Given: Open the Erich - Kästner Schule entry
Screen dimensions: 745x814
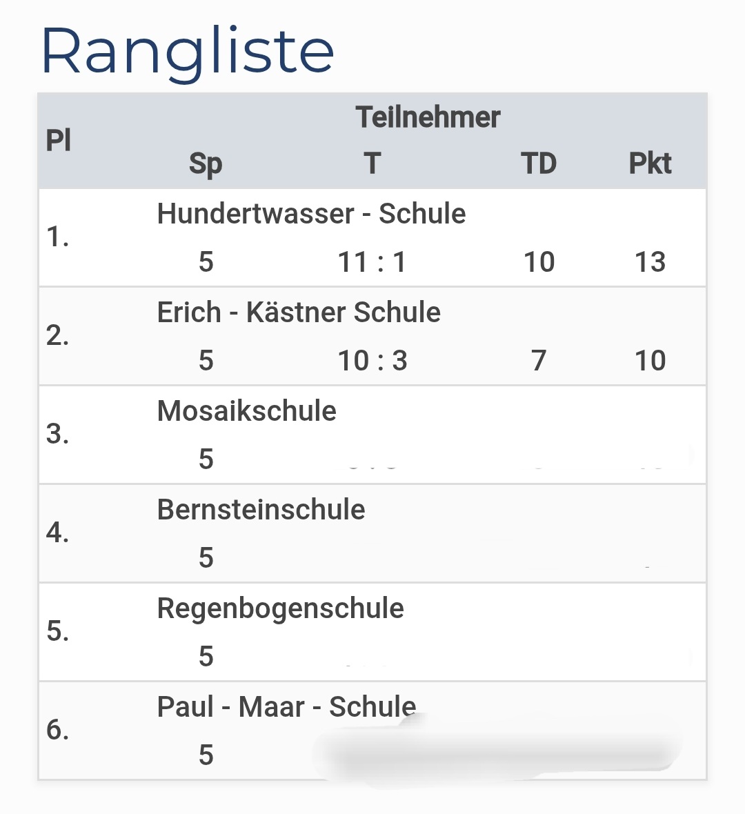Looking at the screenshot, I should (299, 312).
